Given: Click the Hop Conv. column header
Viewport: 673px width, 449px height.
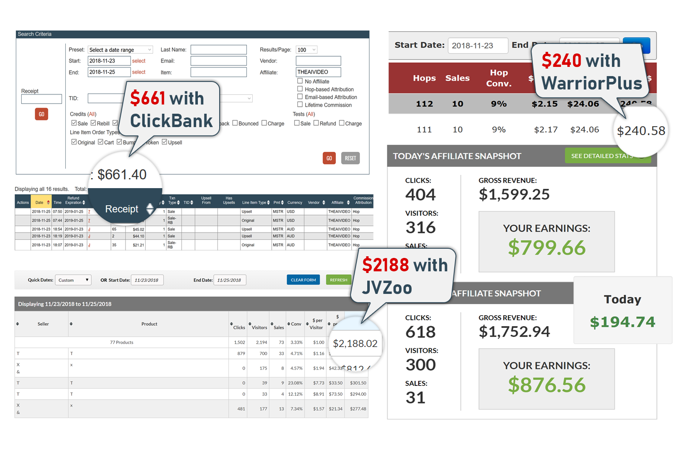Looking at the screenshot, I should pyautogui.click(x=499, y=78).
